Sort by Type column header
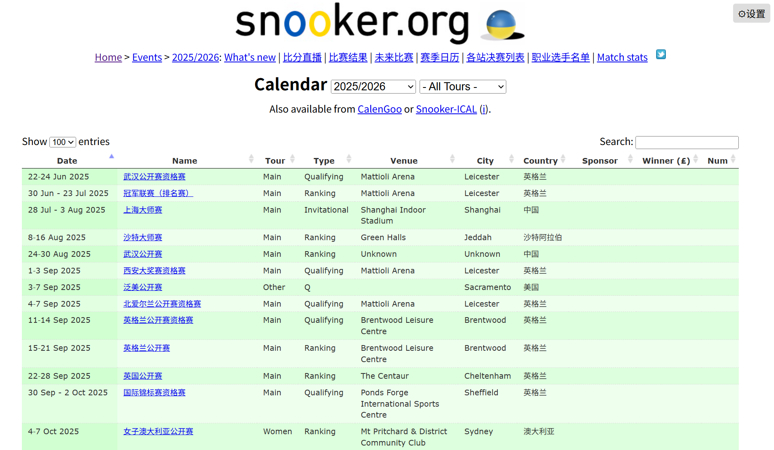Viewport: 774px width, 450px height. (x=324, y=161)
